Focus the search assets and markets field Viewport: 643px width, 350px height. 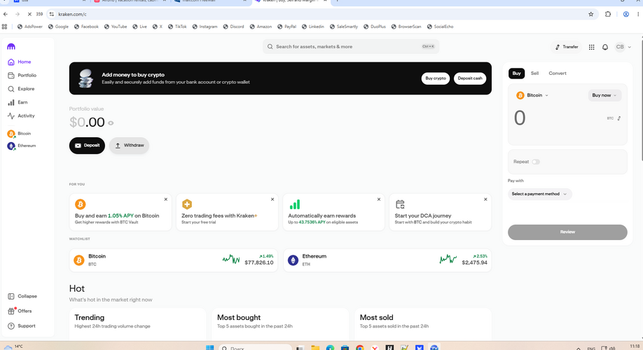click(351, 47)
